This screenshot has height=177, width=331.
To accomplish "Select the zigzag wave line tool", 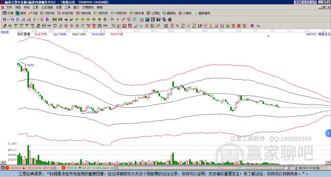I will click(x=141, y=26).
